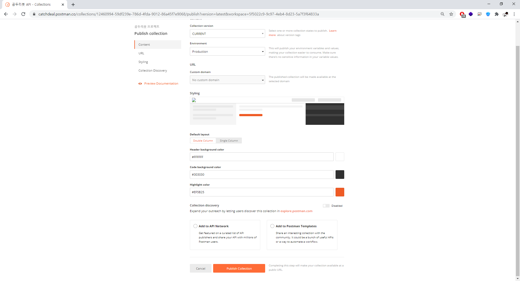Edit the Header background color #FFFFFF field
This screenshot has height=281, width=520.
262,157
